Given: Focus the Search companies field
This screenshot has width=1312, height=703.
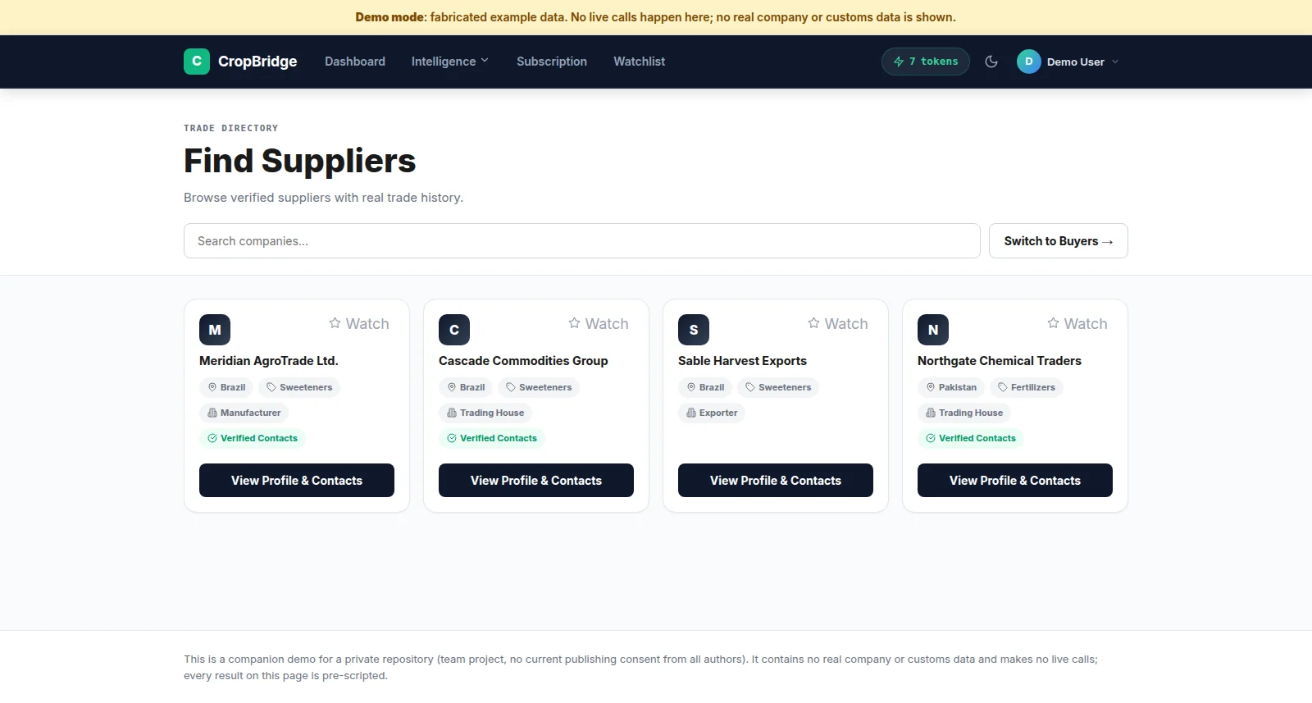Looking at the screenshot, I should coord(582,241).
